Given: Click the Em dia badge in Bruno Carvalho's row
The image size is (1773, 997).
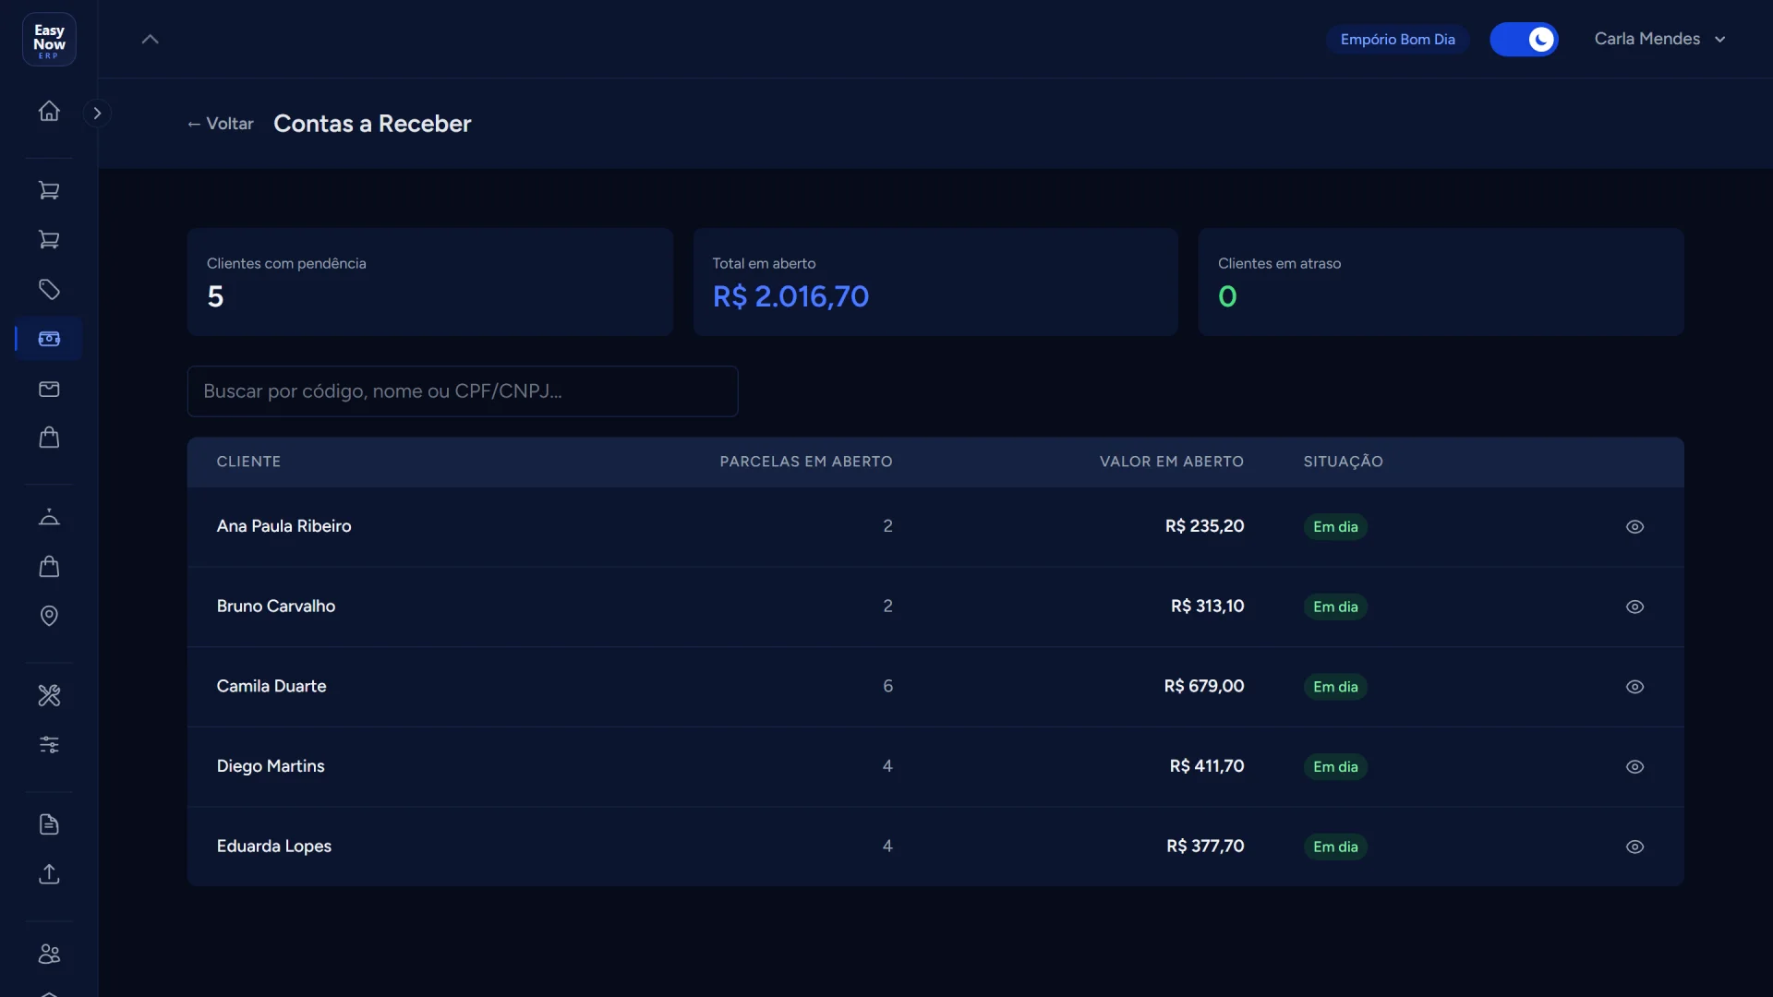Looking at the screenshot, I should click(x=1335, y=607).
